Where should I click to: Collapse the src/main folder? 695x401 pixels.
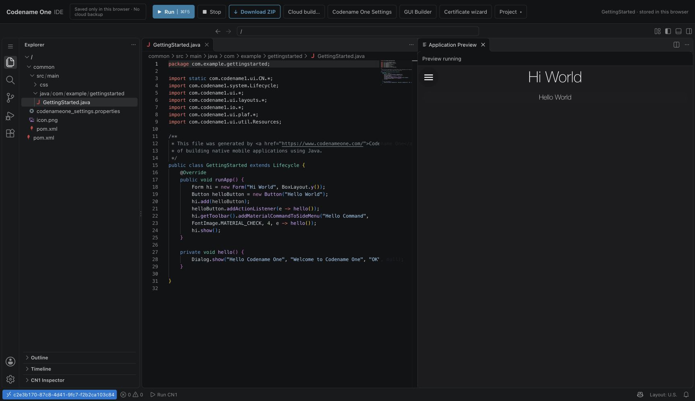[x=32, y=76]
